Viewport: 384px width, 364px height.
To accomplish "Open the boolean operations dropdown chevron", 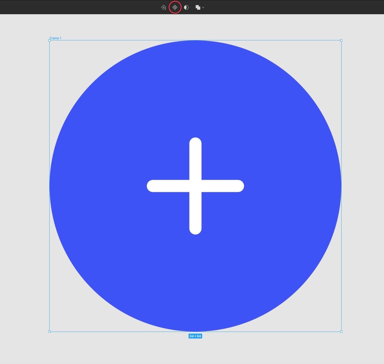I will 203,8.
